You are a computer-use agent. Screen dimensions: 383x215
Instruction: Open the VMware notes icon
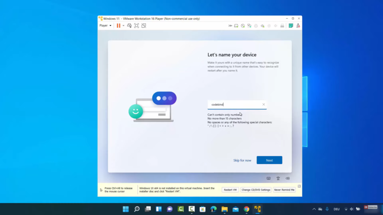pos(291,26)
